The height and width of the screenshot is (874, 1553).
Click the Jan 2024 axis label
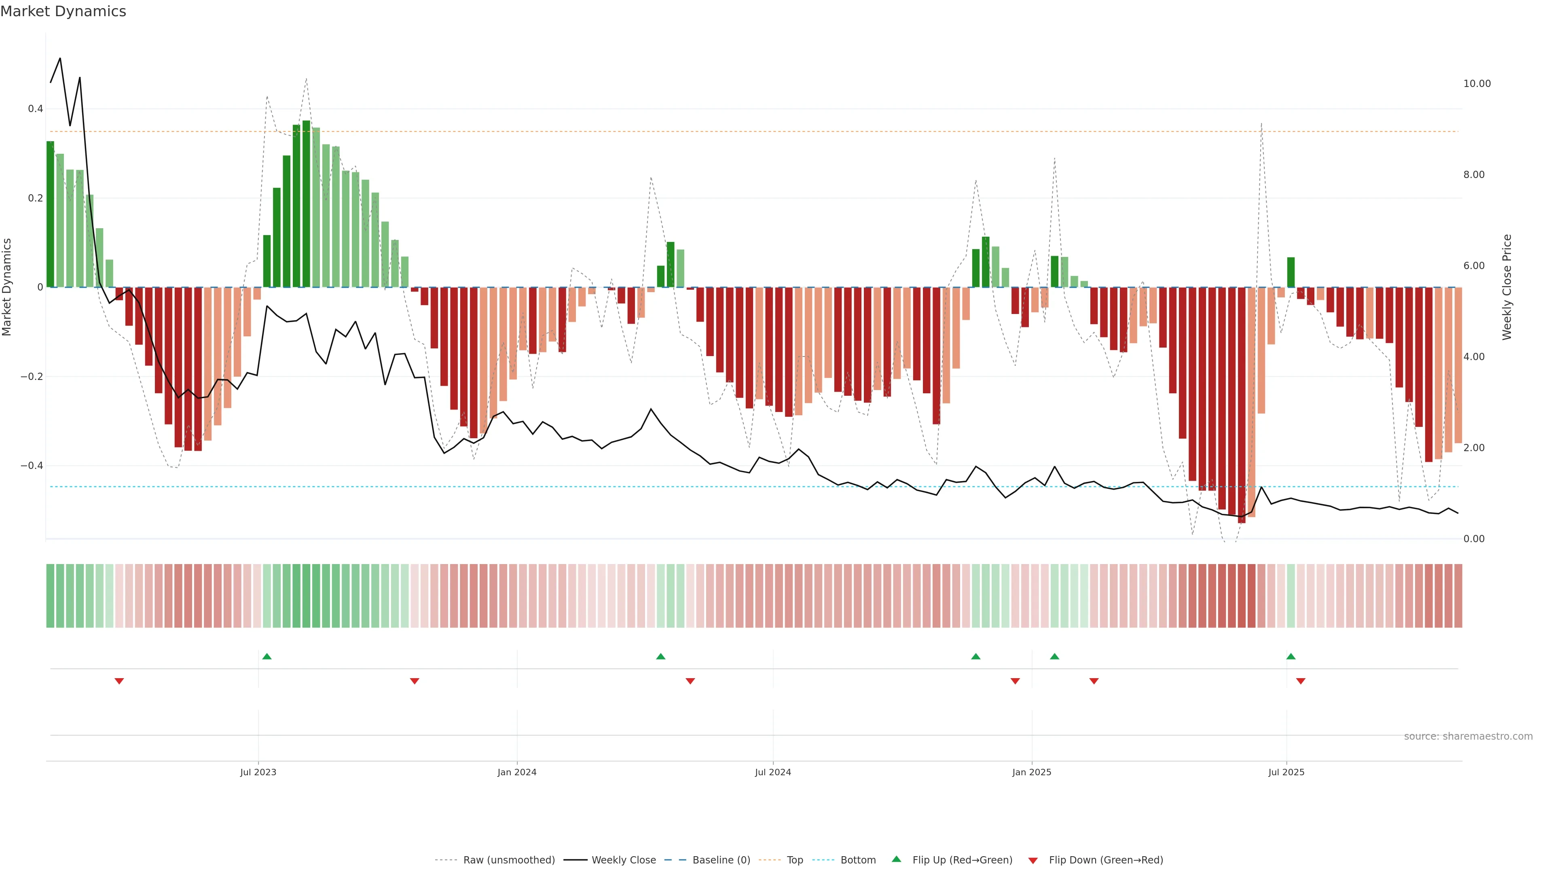pos(517,772)
